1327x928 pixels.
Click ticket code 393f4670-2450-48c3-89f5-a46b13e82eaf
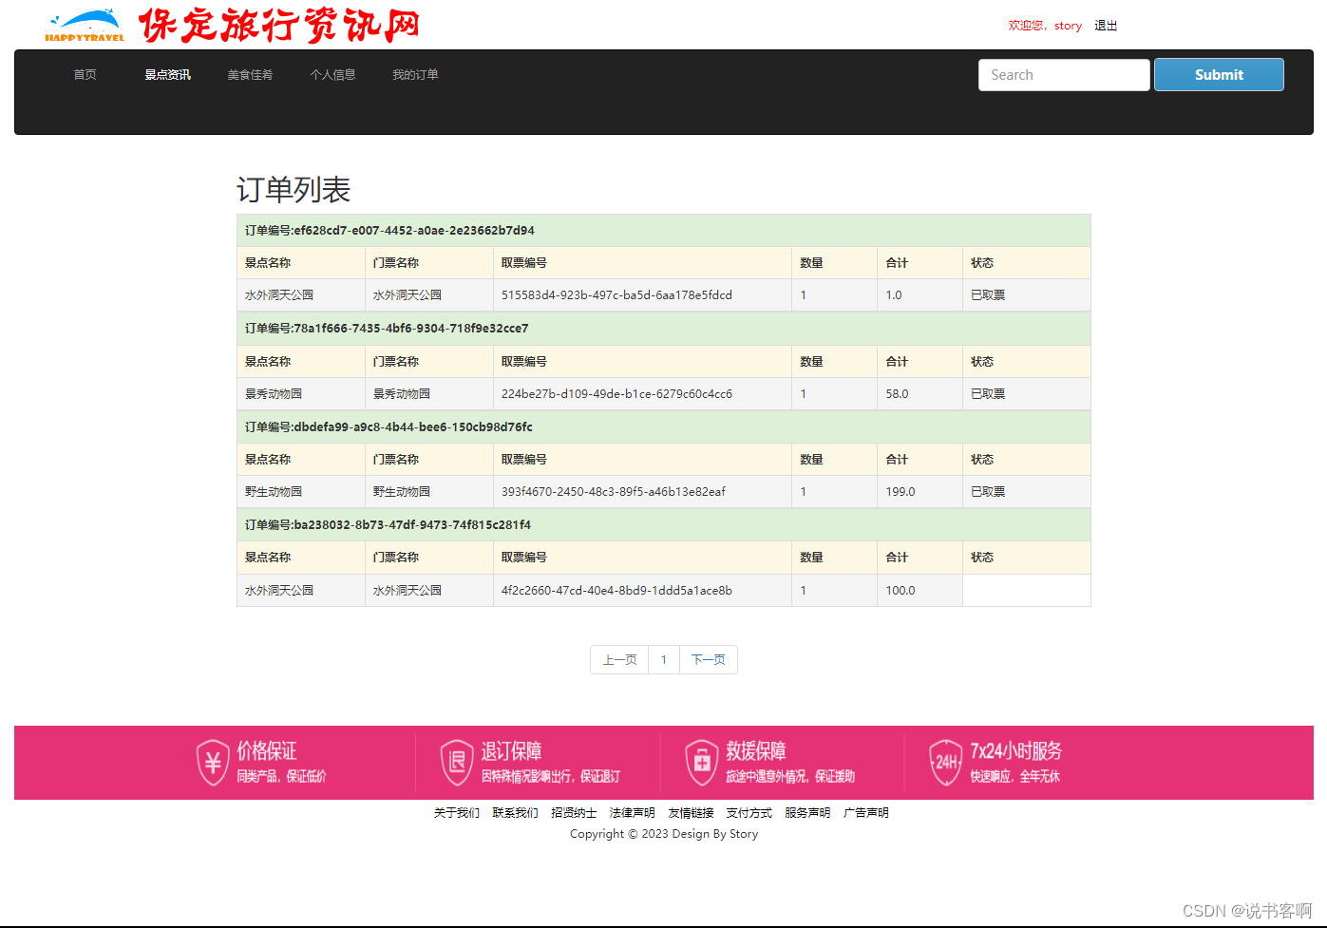pyautogui.click(x=613, y=492)
